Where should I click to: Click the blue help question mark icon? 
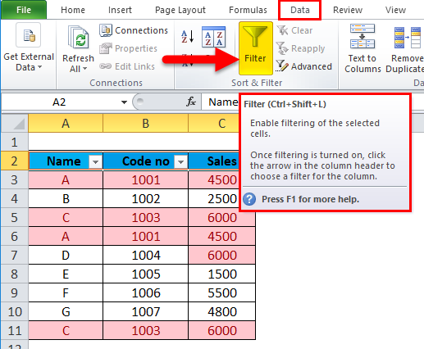[249, 199]
